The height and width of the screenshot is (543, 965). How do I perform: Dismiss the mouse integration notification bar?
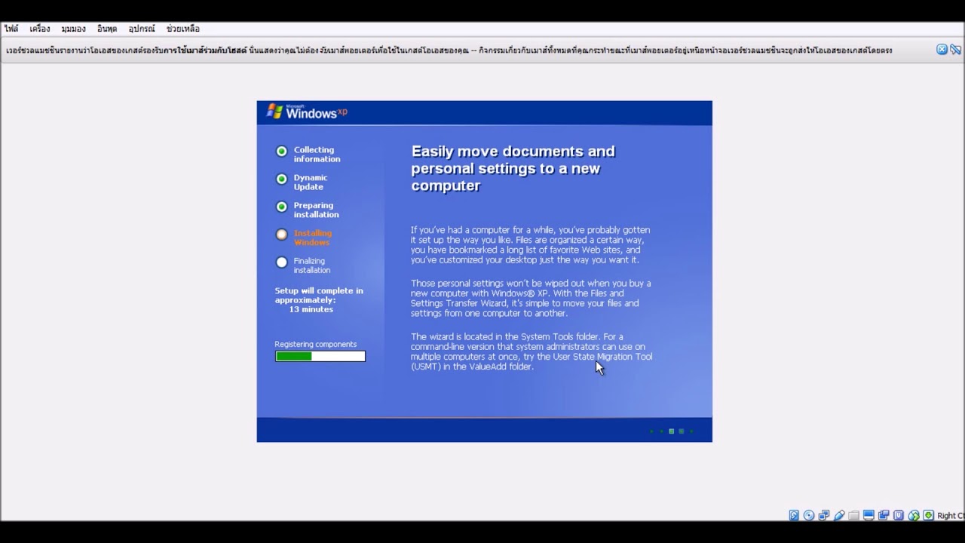942,50
